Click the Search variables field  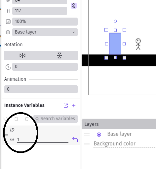tap(56, 119)
